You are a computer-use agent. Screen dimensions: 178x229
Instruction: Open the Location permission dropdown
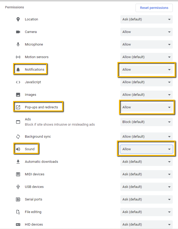point(146,19)
